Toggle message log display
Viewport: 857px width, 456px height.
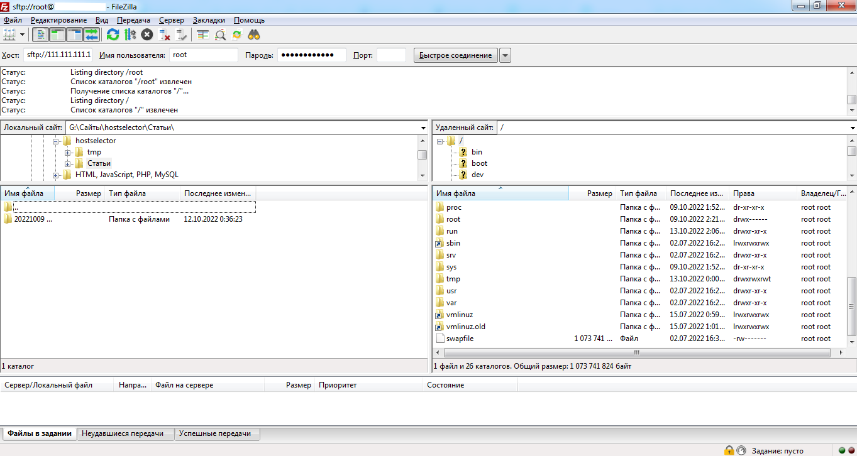tap(41, 35)
